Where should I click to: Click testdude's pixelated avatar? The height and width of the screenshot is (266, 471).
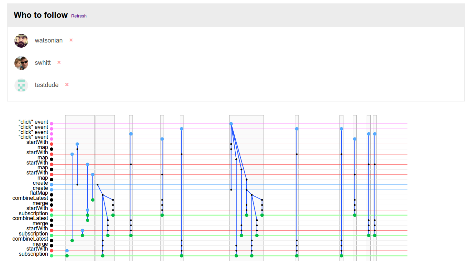pyautogui.click(x=21, y=85)
